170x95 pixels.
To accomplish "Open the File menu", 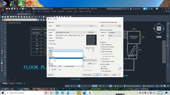I will coord(7,11).
